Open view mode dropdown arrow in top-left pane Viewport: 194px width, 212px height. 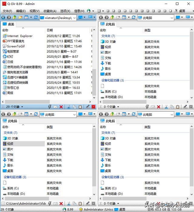(31, 17)
